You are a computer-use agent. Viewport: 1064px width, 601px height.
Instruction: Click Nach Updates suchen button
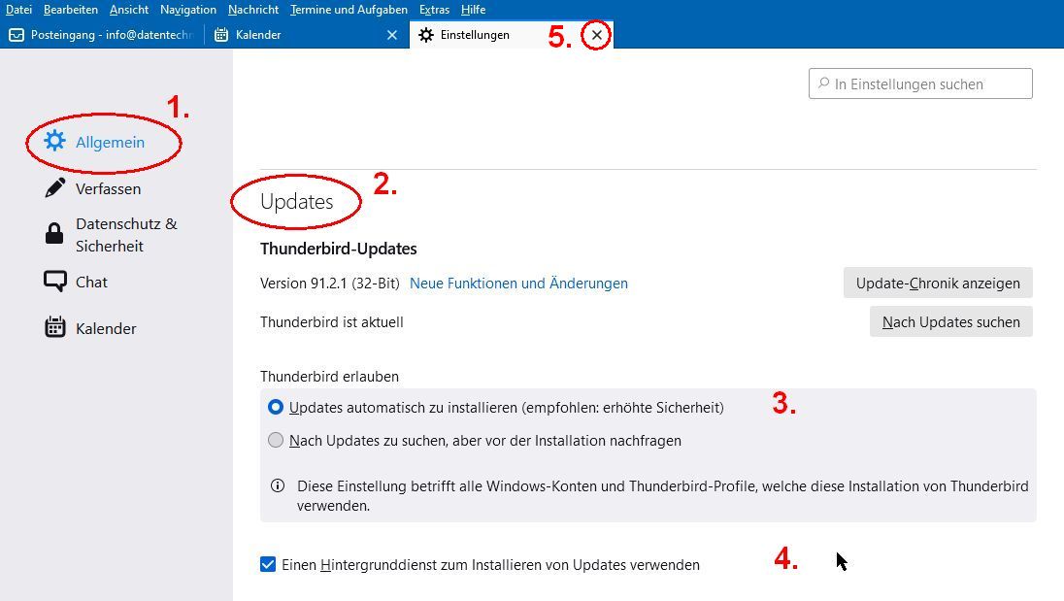pos(950,321)
